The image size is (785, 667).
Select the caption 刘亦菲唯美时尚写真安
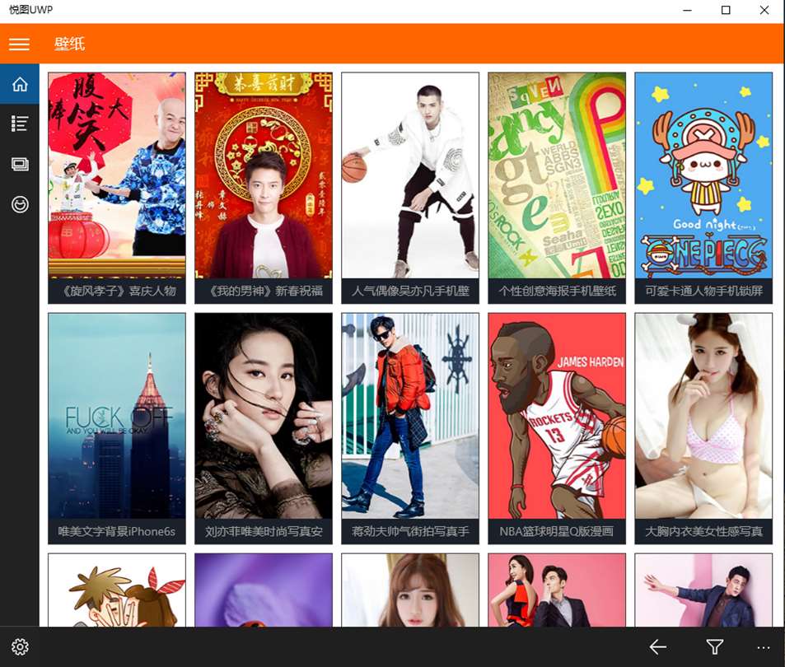[x=264, y=531]
